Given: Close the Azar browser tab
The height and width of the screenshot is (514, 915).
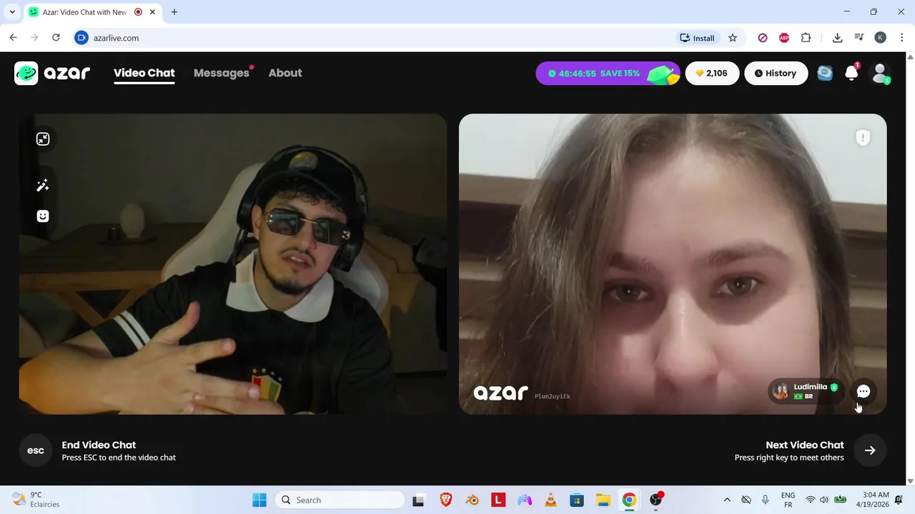Looking at the screenshot, I should coord(152,12).
